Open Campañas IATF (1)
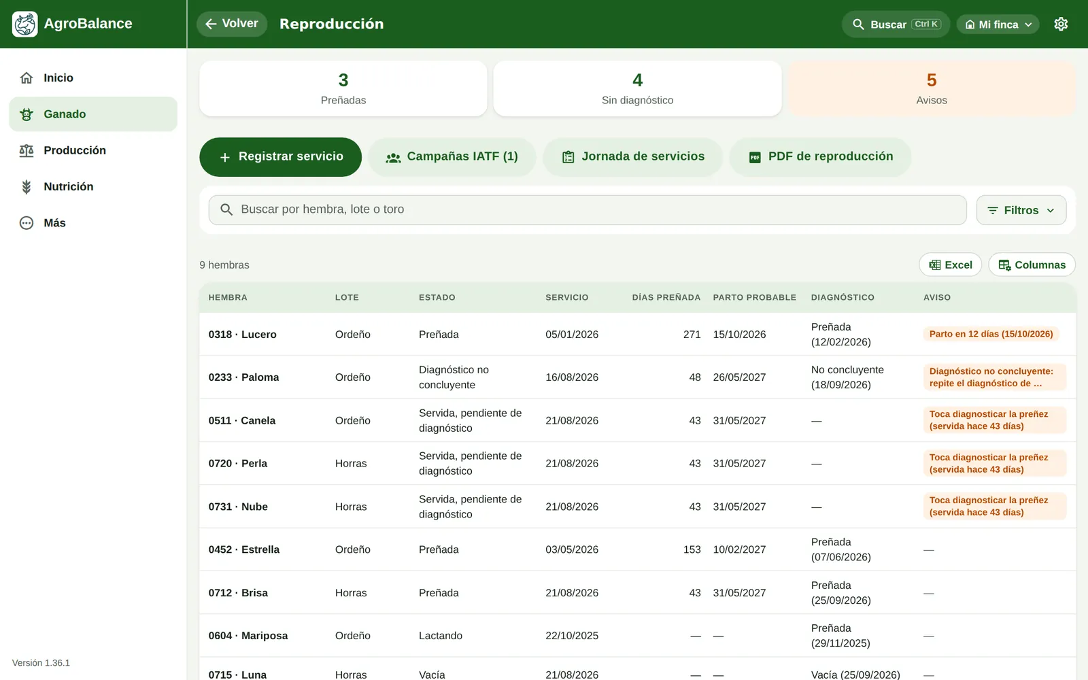This screenshot has height=680, width=1088. pos(452,157)
